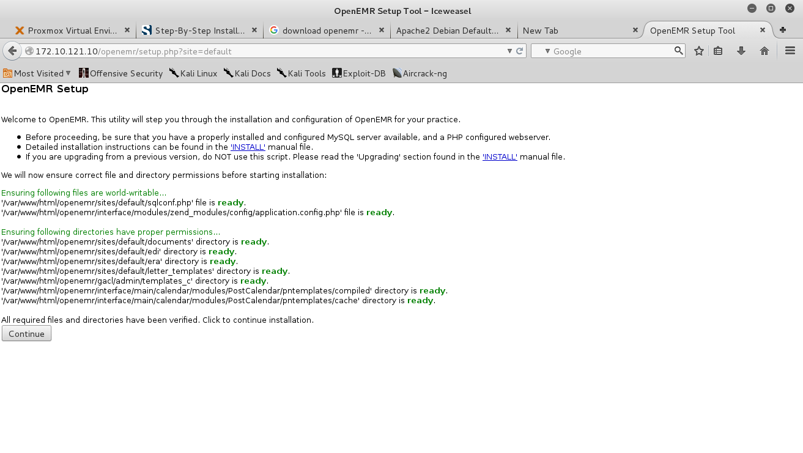Screen dimensions: 803x453
Task: Open the 'INSTALL' link in the upgrading line
Action: pos(500,157)
